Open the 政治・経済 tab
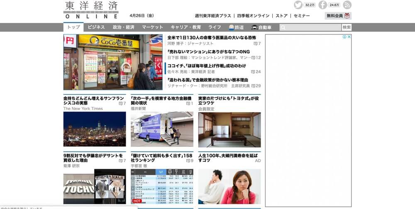Screen dimensions: 415x209 (x=124, y=27)
